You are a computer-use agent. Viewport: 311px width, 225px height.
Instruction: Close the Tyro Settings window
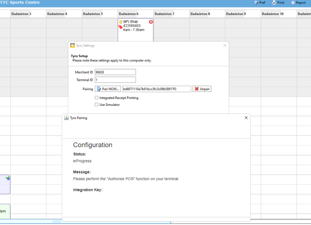pos(225,45)
